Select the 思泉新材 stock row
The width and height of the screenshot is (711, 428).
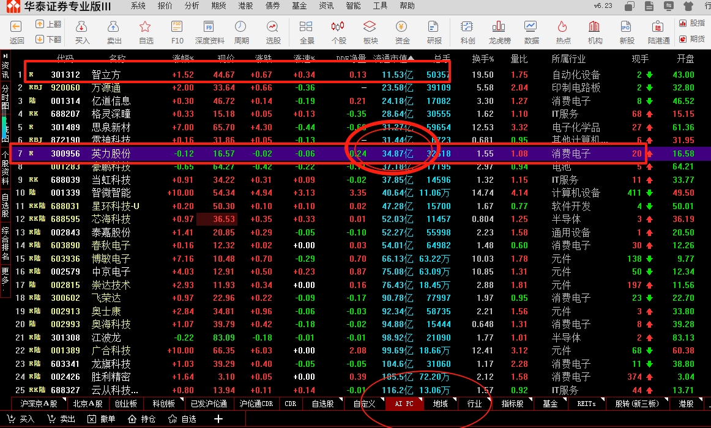coord(355,127)
